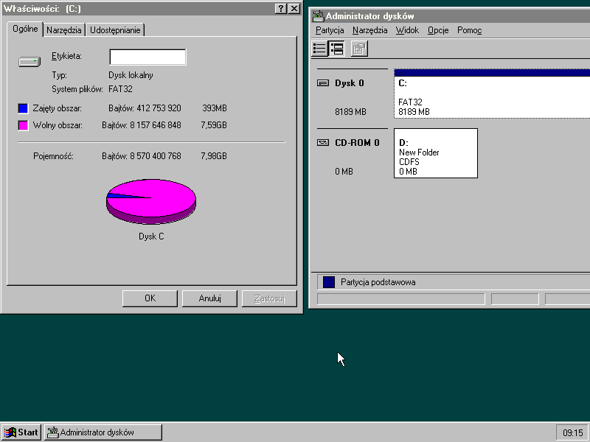This screenshot has height=442, width=590.
Task: Click the Dysk lokalny type value
Action: coord(131,75)
